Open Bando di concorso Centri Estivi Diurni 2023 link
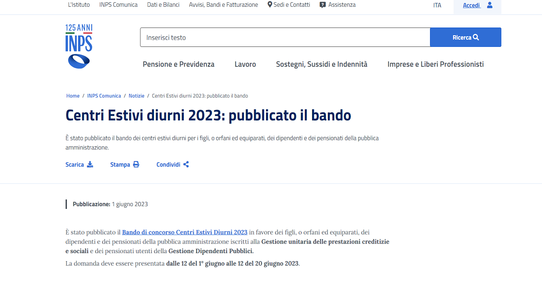This screenshot has height=286, width=542. point(185,232)
